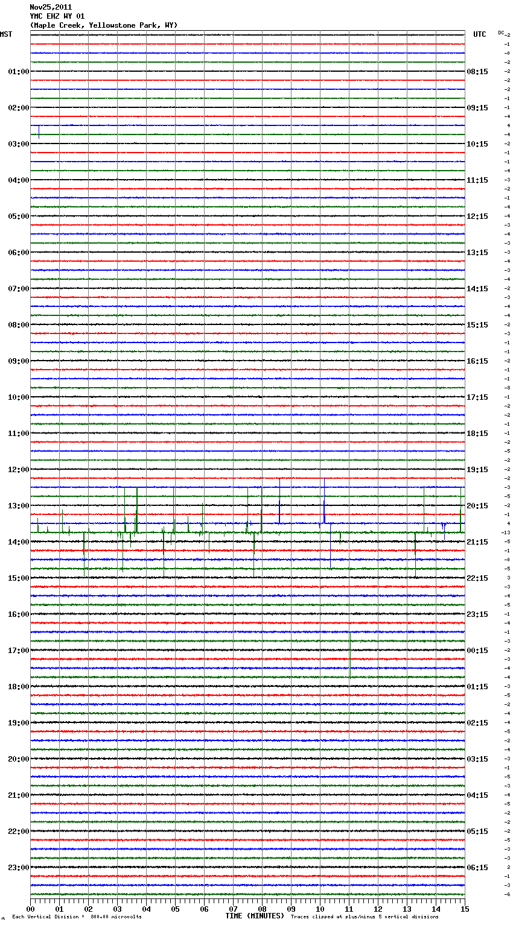Click the 09:15 UTC time label
This screenshot has width=513, height=925.
(477, 108)
